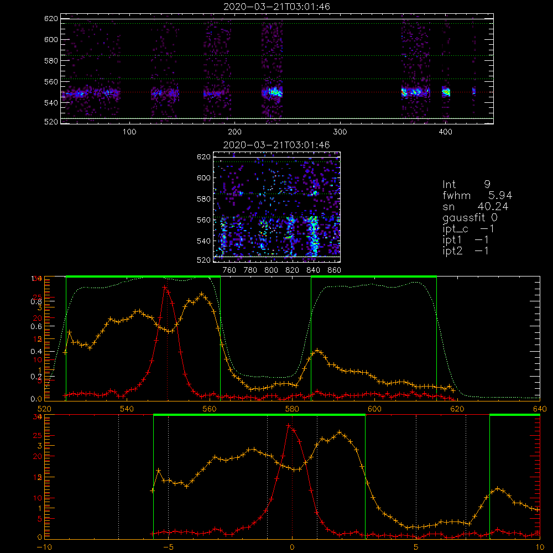Click the x-axis label 820 on zoomed image

tap(292, 270)
